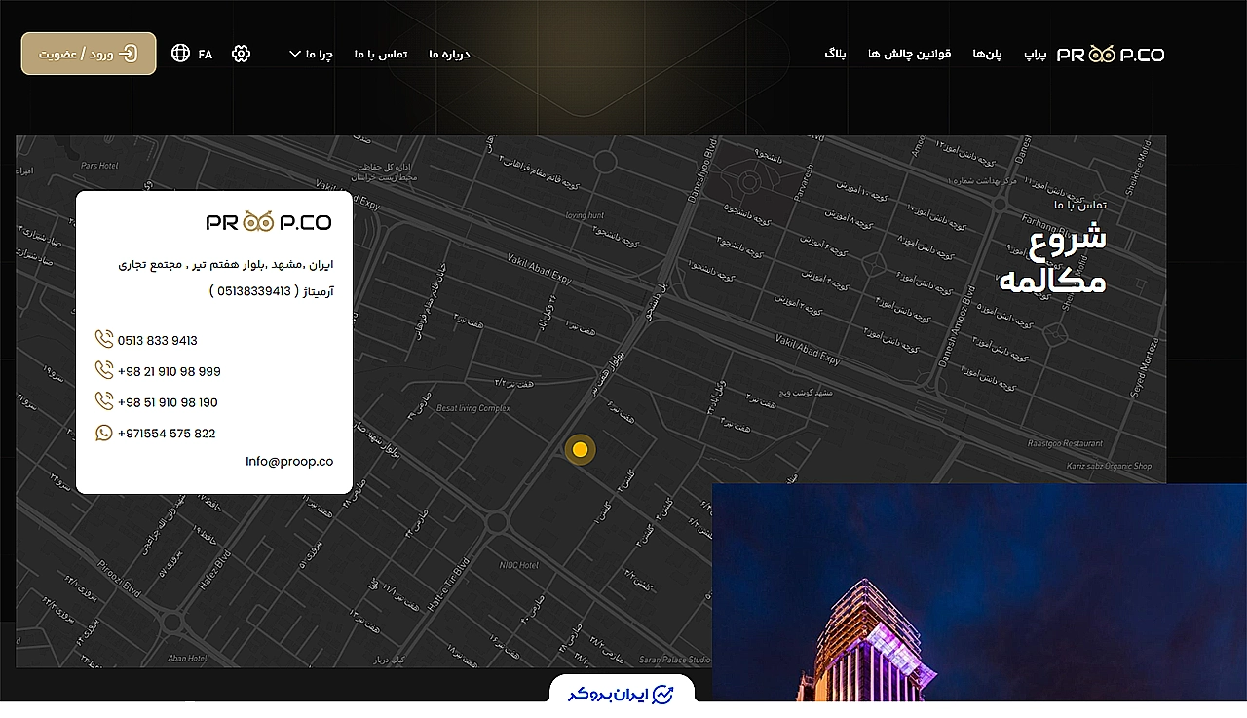The height and width of the screenshot is (718, 1247).
Task: Click the Vakil Abad Expy label near Besat complex
Action: (538, 269)
